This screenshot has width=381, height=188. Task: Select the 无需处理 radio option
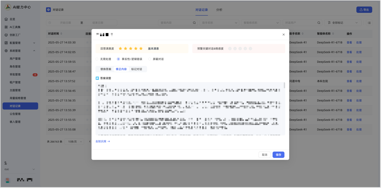(97, 59)
